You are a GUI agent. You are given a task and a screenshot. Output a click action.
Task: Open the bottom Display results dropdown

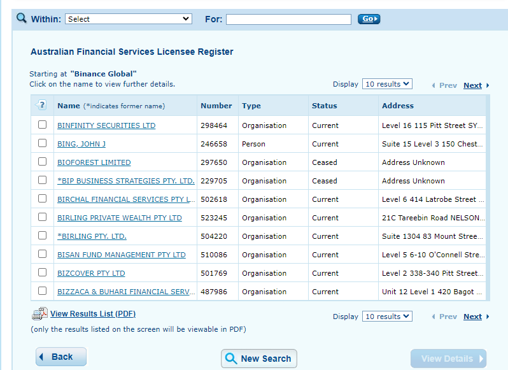pos(387,317)
